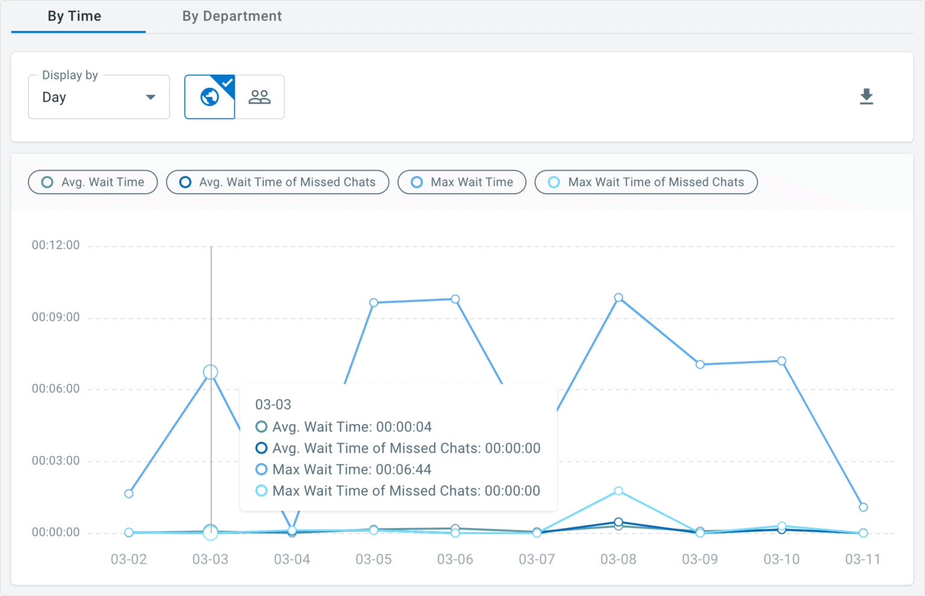Image resolution: width=925 pixels, height=596 pixels.
Task: Toggle Max Wait Time of Missed Chats series
Action: (646, 182)
